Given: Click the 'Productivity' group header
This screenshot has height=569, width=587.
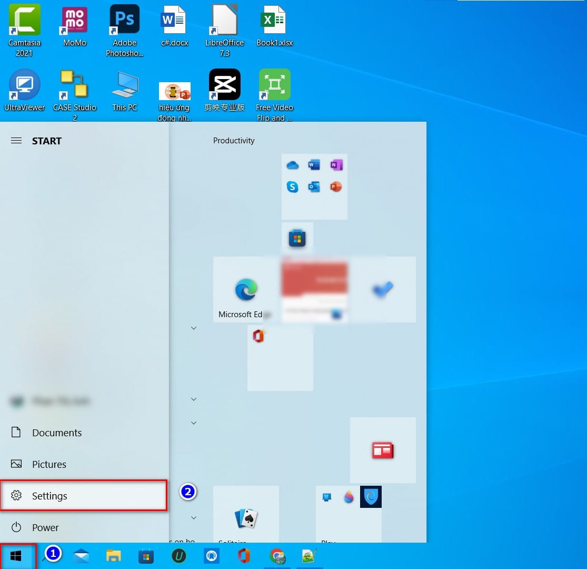Looking at the screenshot, I should coord(234,141).
